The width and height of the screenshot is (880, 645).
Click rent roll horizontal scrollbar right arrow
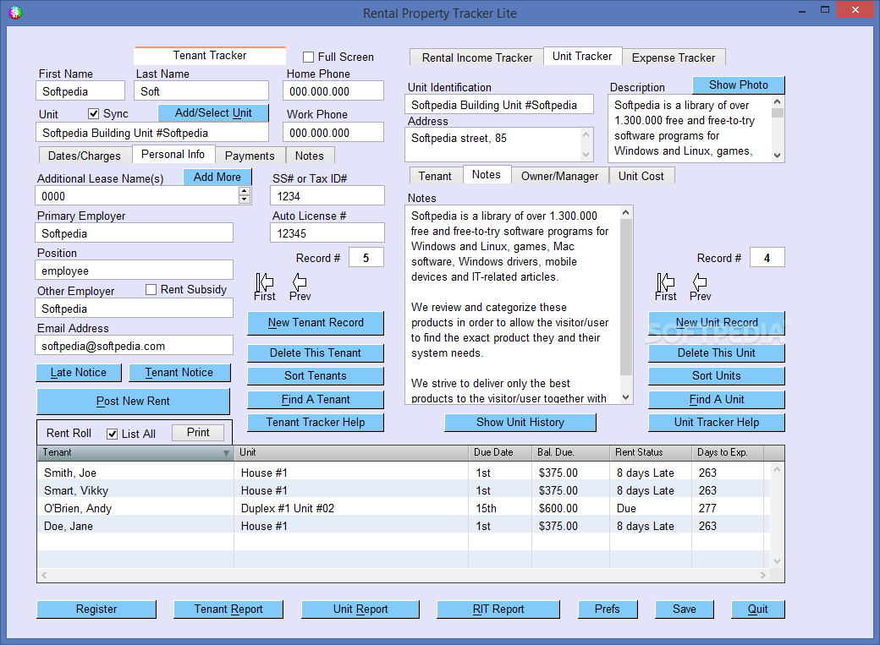click(762, 576)
